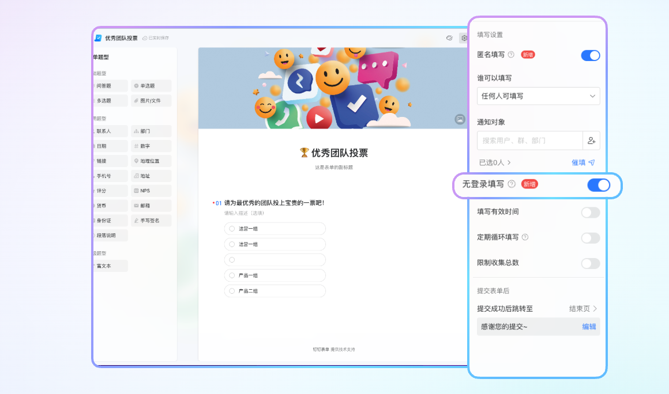The image size is (669, 394).
Task: Expand 结束页 redirect option
Action: tap(583, 309)
